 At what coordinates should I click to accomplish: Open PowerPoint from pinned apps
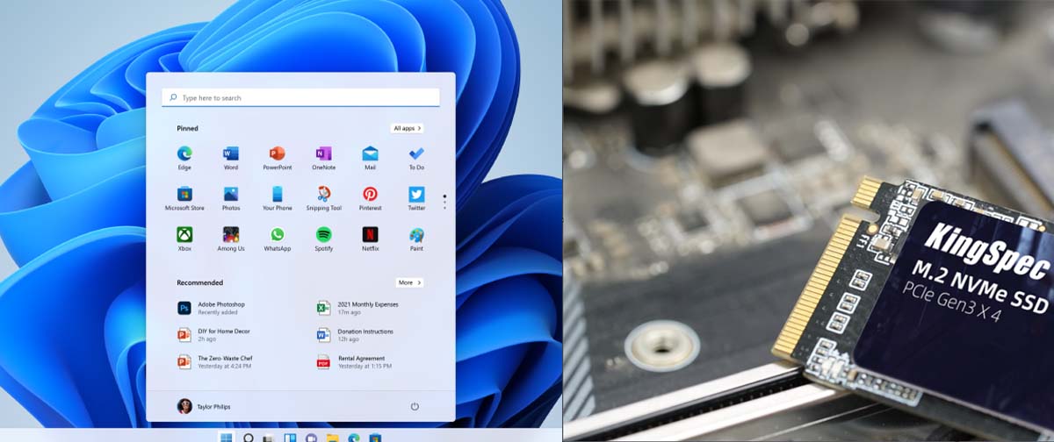pos(278,158)
